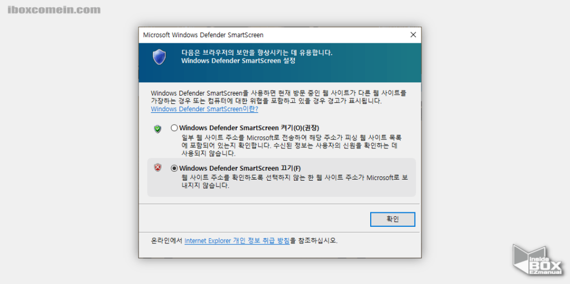Click the red X shield icon

pyautogui.click(x=158, y=168)
